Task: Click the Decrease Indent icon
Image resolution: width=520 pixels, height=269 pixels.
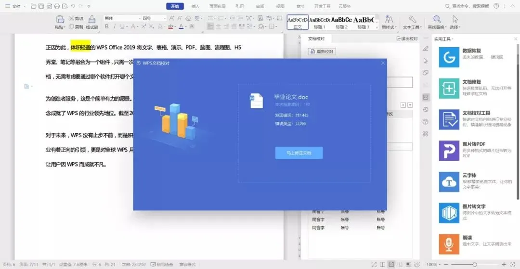Action: (232, 18)
